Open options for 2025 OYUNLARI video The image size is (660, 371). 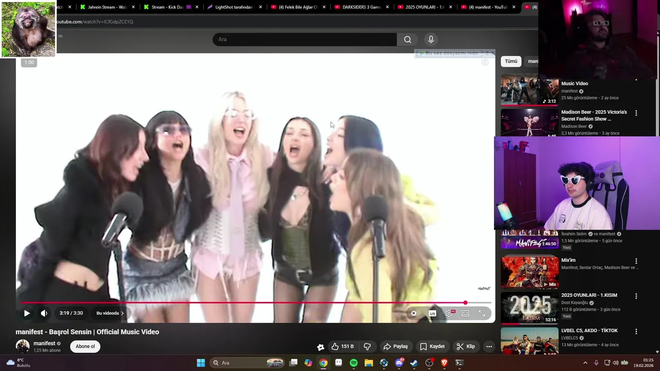(636, 296)
